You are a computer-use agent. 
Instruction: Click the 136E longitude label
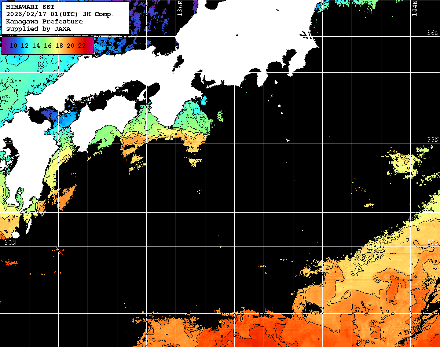pyautogui.click(x=180, y=8)
